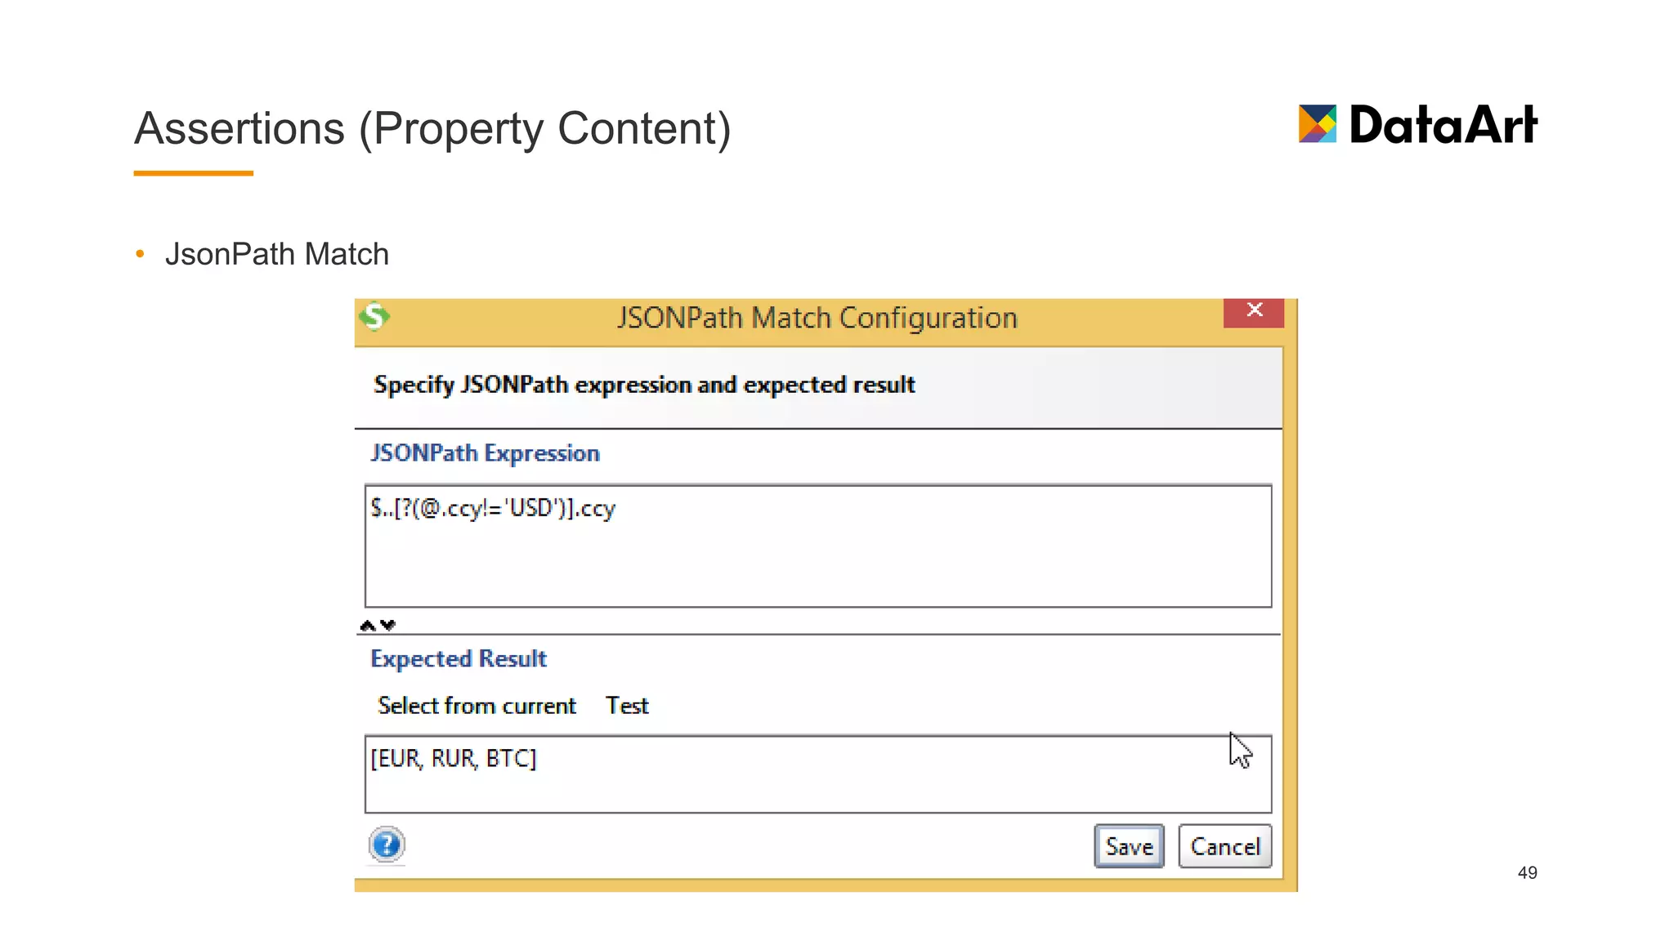
Task: Click the JSONPath Match Configuration title text
Action: (x=817, y=318)
